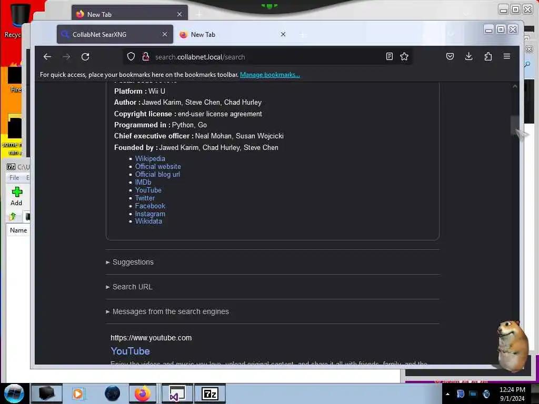Open the Extensions puzzle icon
Viewport: 539px width, 404px height.
[x=488, y=56]
